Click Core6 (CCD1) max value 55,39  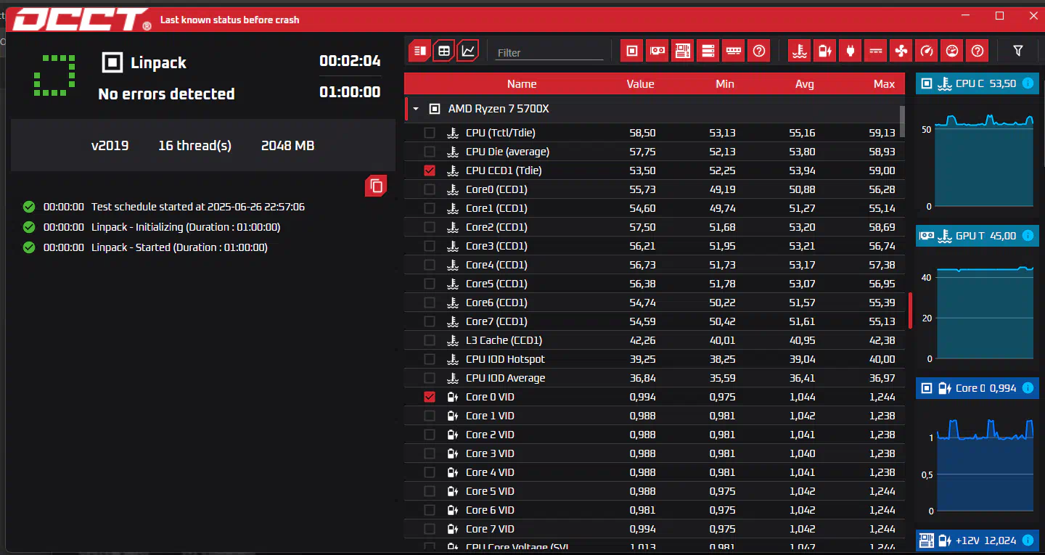881,303
